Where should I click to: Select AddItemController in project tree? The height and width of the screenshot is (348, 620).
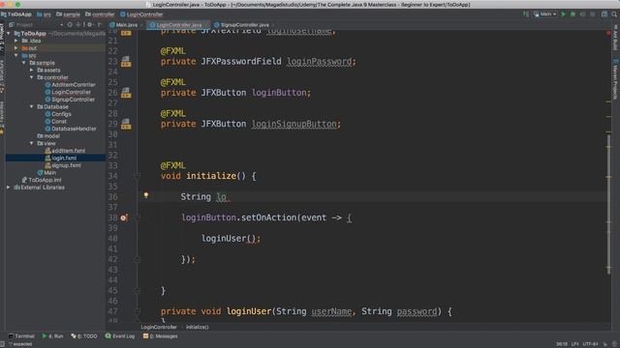70,85
